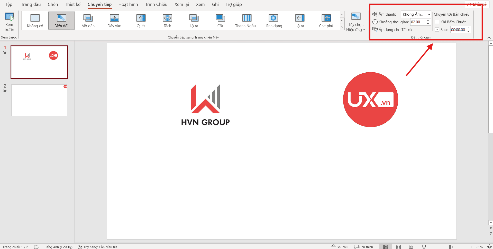Switch to the Chèn tab
Screen dimensions: 493x249
tap(53, 4)
